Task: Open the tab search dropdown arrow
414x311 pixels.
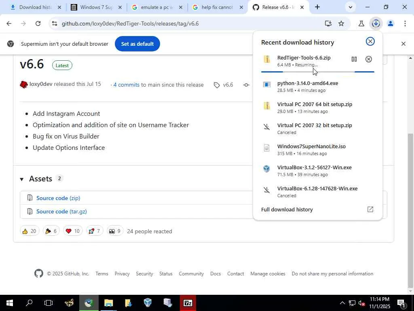Action: [351, 7]
